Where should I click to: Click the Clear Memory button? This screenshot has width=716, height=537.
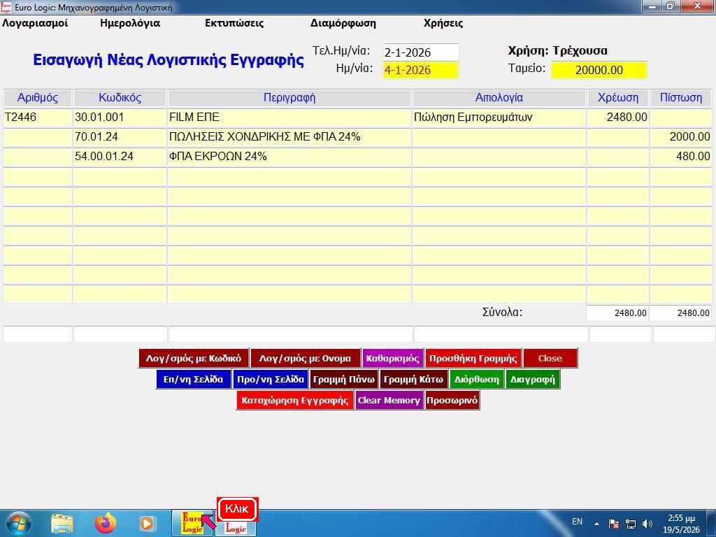389,401
